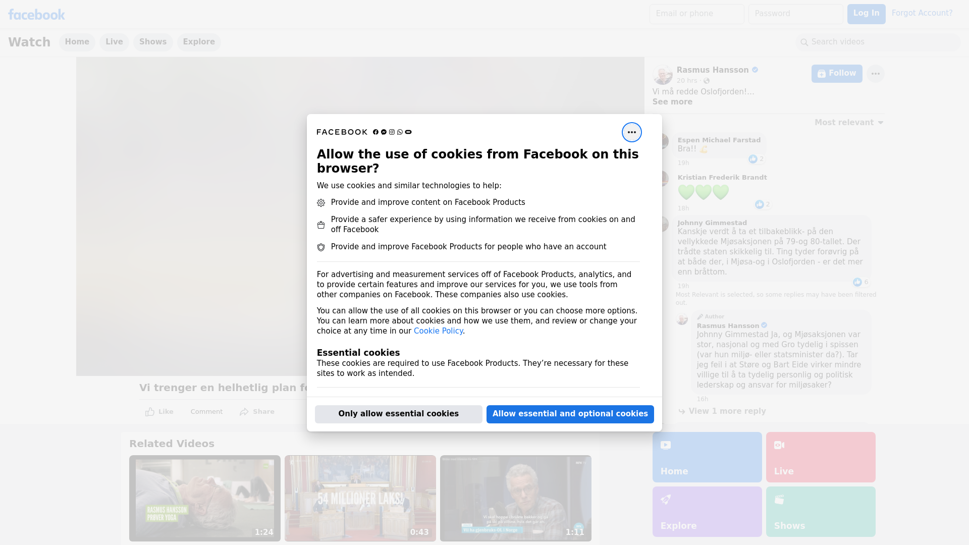Open the Shows clapperboard tile
The width and height of the screenshot is (969, 545).
(820, 511)
